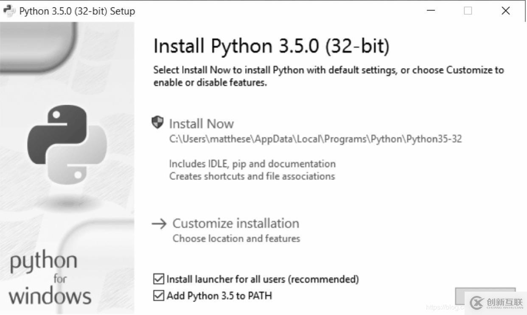The image size is (527, 315).
Task: Click the 'python for windows' sidebar logo text
Action: coord(50,278)
